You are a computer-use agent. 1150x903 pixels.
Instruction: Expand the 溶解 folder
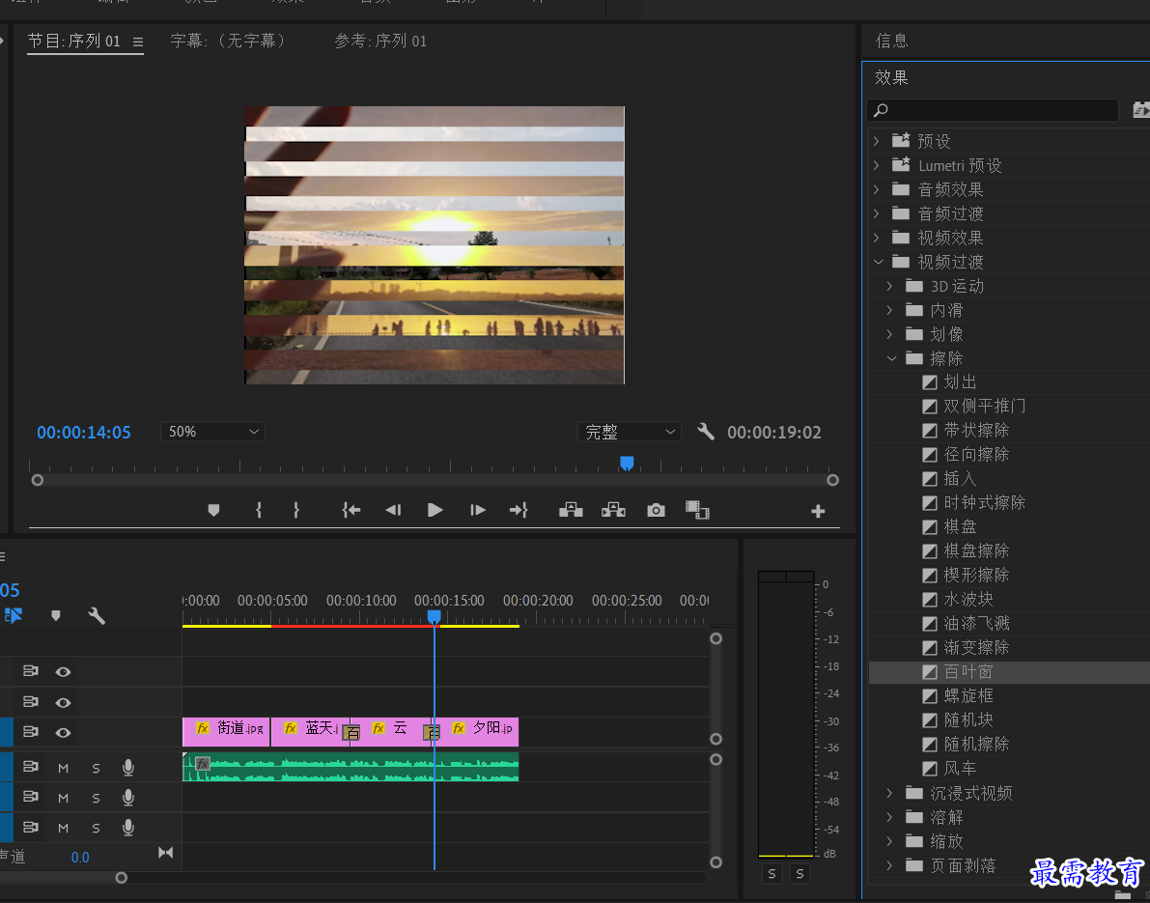pos(889,817)
